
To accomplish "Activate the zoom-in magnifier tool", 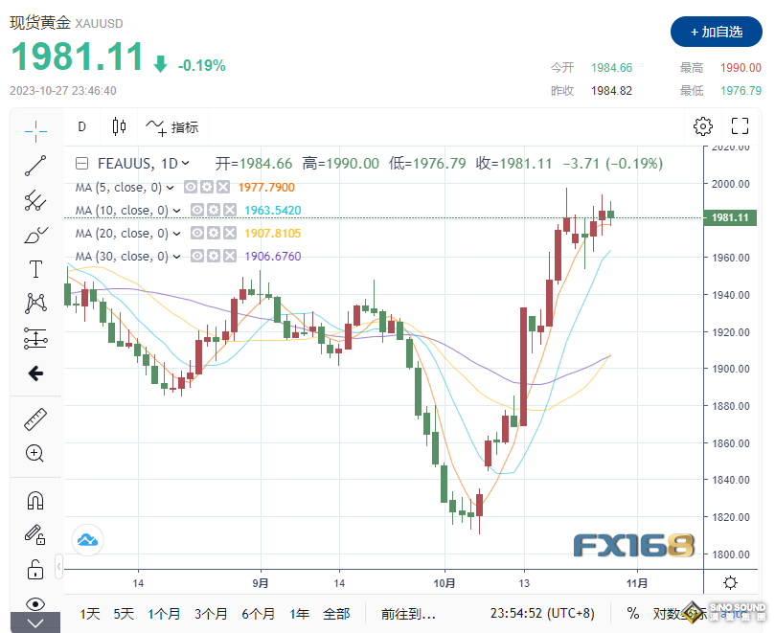I will (x=35, y=453).
